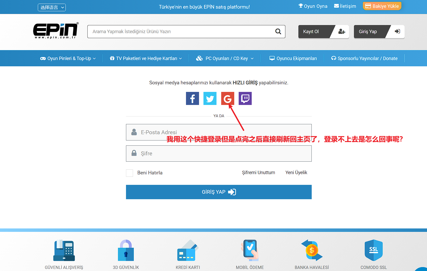Focus the E-Posta Adresi field
427x271 pixels.
point(219,132)
